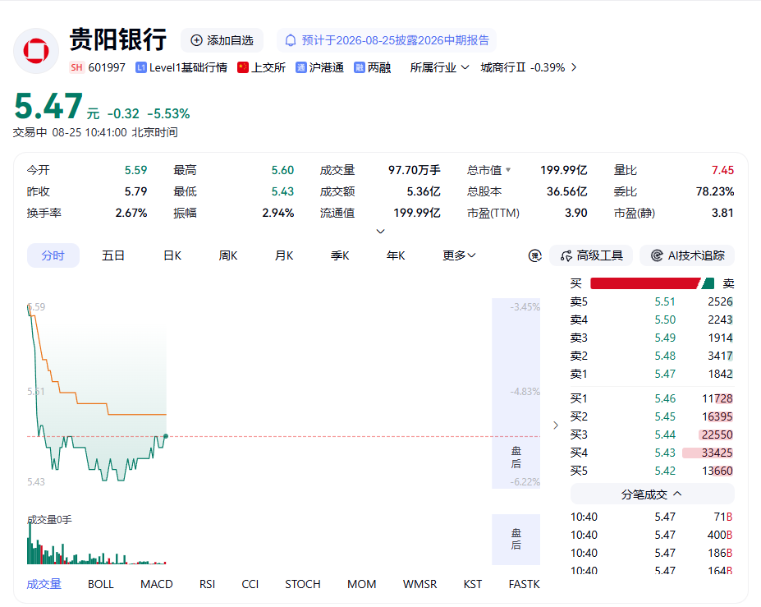
Task: Open 预计于2026-08-25披露2026中期报告 notice
Action: coord(387,40)
